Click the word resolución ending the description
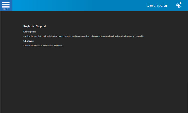Screen dimensions: 188x113 pyautogui.click(x=139, y=36)
